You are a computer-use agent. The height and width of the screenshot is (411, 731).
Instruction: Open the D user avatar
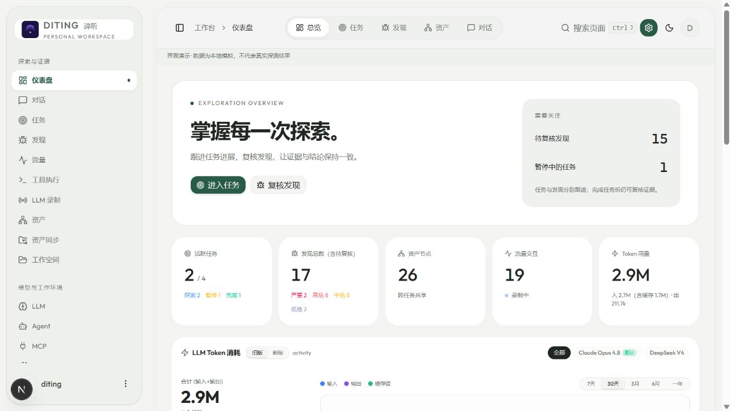[689, 28]
